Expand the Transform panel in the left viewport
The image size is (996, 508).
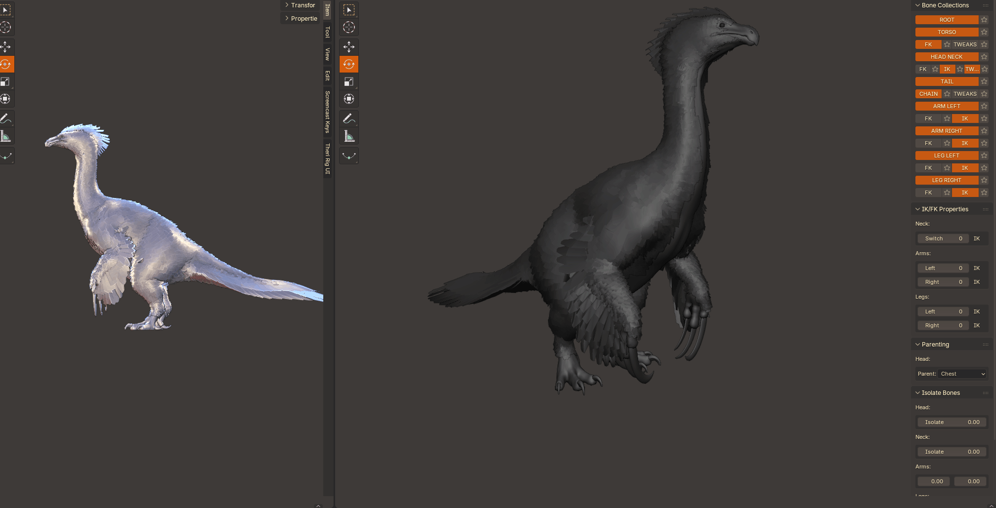tap(300, 5)
